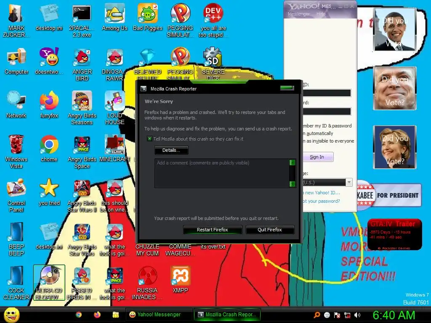Image resolution: width=431 pixels, height=323 pixels.
Task: Click the Yahoo! ID input field
Action: [x=327, y=93]
